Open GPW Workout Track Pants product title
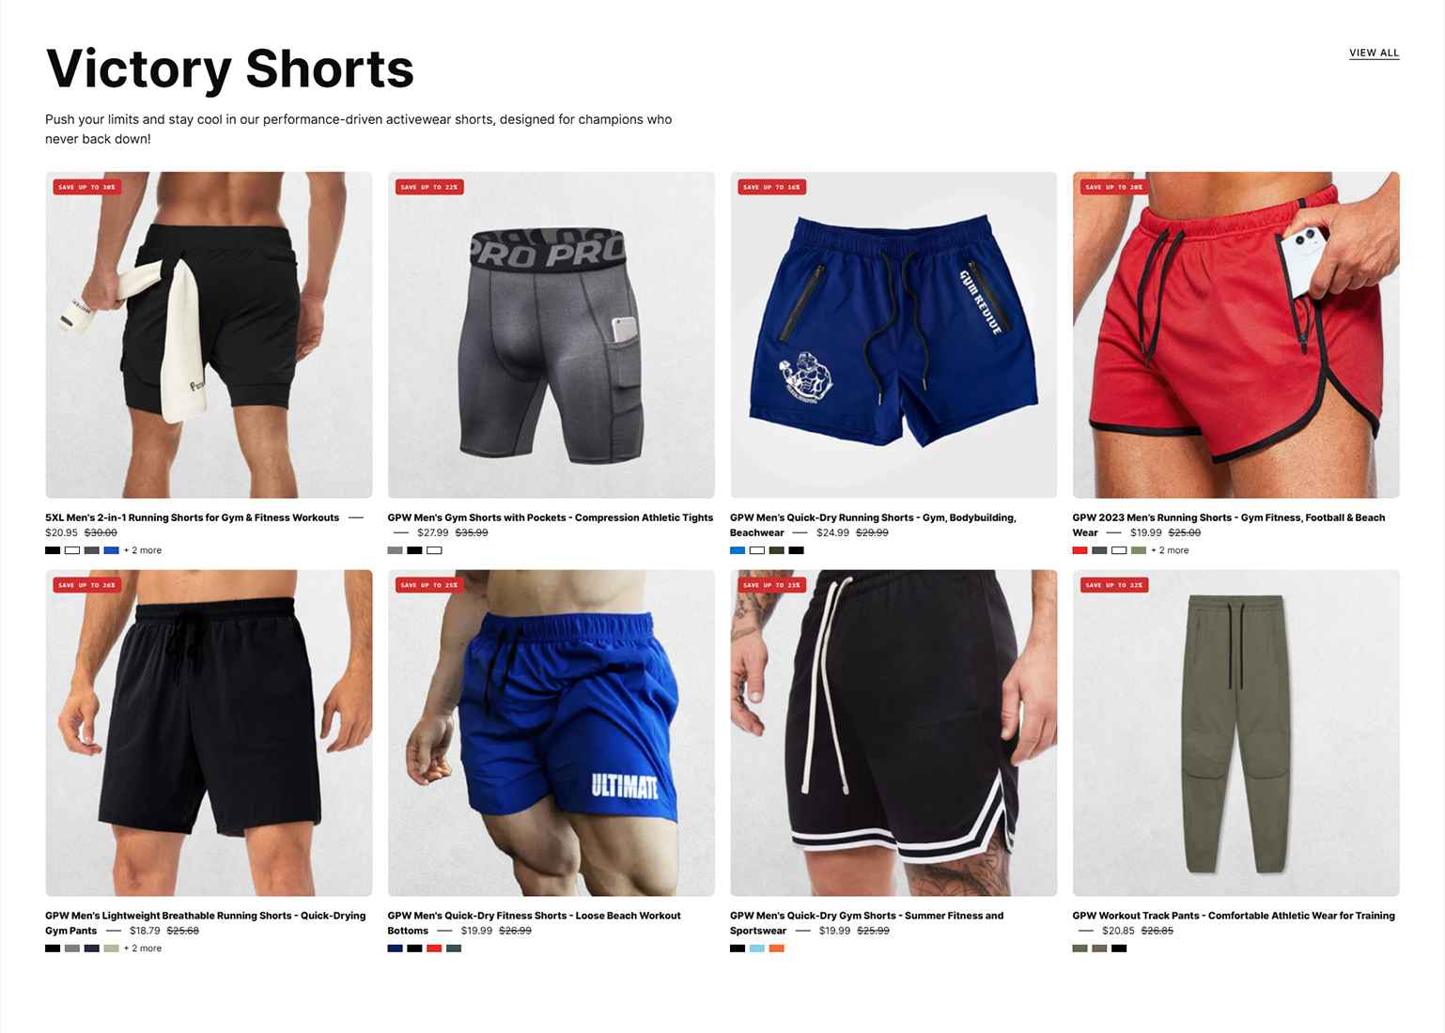The image size is (1445, 1033). click(1233, 916)
